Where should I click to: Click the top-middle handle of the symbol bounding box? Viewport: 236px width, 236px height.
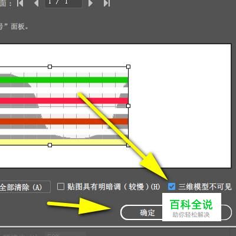(50, 67)
